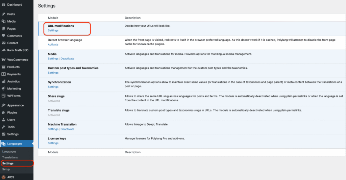Click the Share slugs module title
This screenshot has width=346, height=180.
56,96
